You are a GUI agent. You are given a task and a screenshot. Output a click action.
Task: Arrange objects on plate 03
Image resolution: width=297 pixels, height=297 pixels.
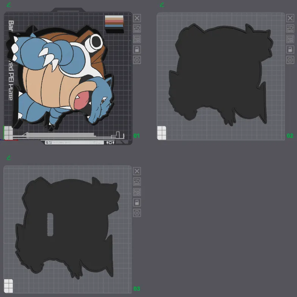pos(137,192)
